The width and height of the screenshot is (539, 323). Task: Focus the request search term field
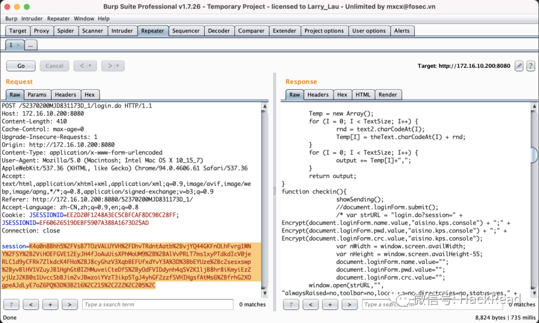point(158,305)
